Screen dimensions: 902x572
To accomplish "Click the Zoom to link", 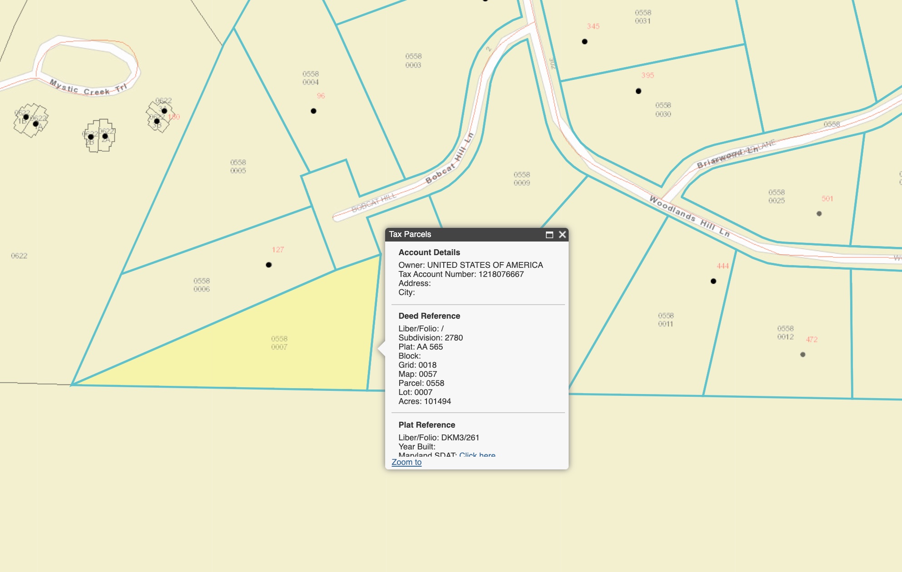I will pyautogui.click(x=406, y=462).
